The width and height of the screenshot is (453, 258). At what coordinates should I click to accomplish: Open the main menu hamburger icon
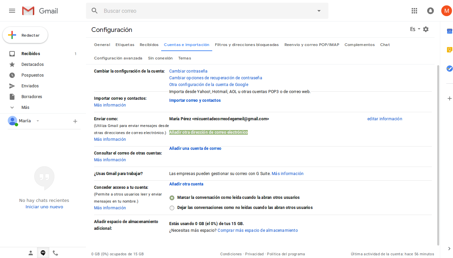12,11
